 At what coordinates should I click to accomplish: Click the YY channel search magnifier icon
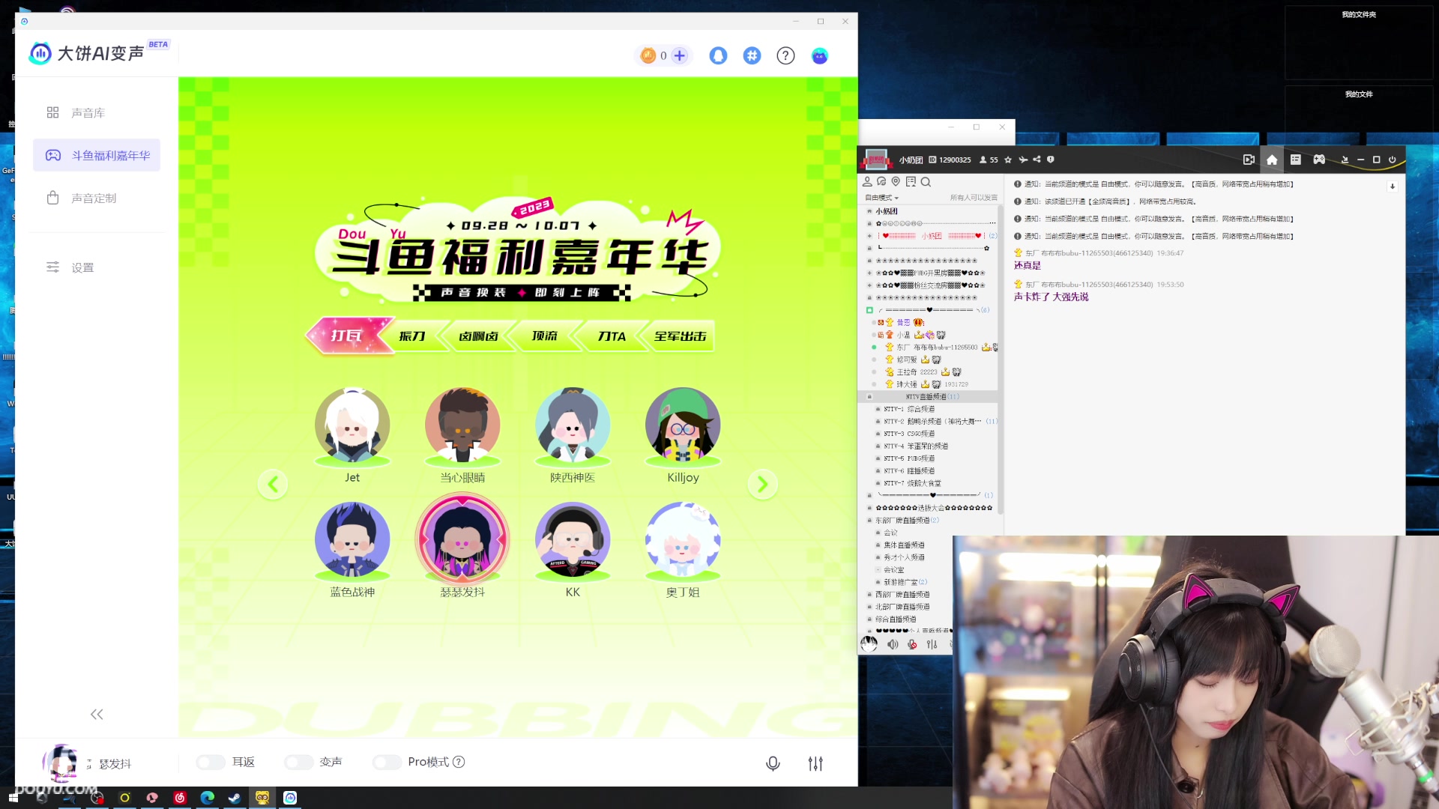pyautogui.click(x=926, y=181)
